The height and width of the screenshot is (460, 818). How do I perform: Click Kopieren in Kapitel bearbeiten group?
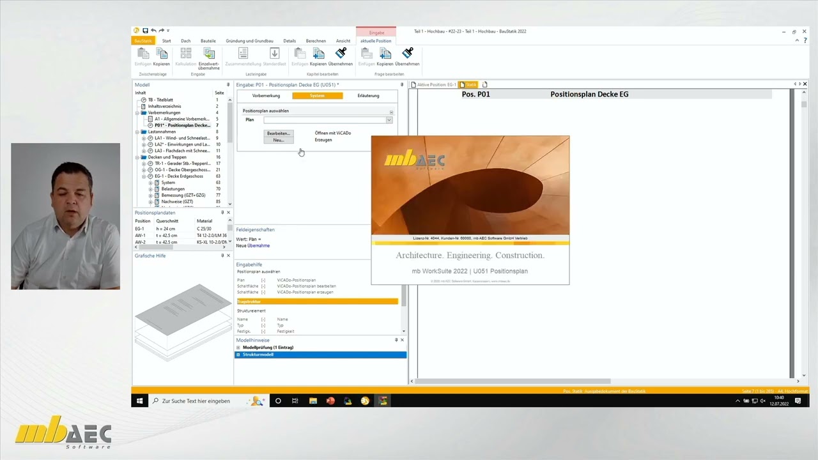[318, 57]
